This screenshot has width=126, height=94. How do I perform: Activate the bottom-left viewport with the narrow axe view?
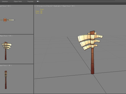pyautogui.click(x=17, y=79)
